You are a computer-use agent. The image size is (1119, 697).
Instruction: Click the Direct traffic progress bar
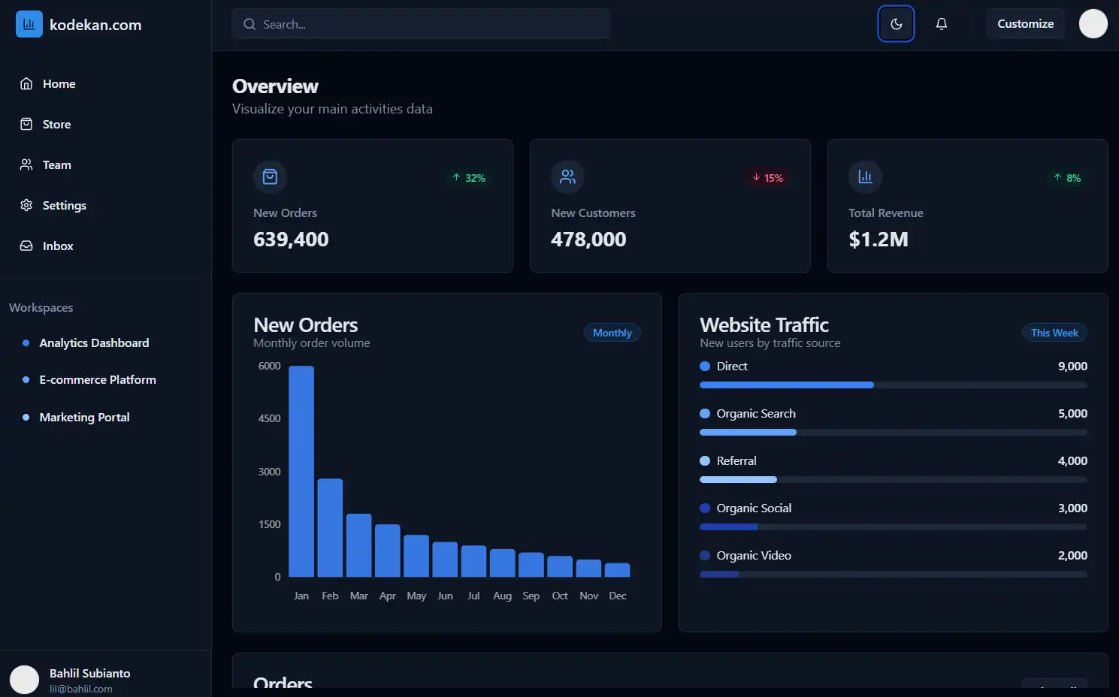click(x=892, y=385)
